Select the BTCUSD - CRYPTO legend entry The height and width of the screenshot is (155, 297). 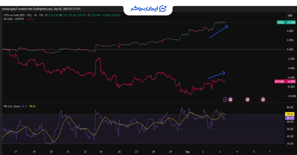pyautogui.click(x=13, y=19)
